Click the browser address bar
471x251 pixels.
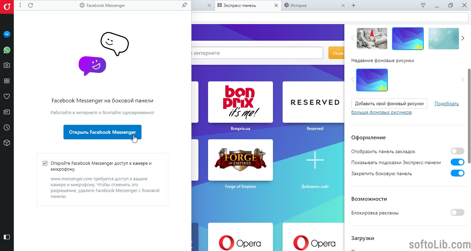pos(330,17)
